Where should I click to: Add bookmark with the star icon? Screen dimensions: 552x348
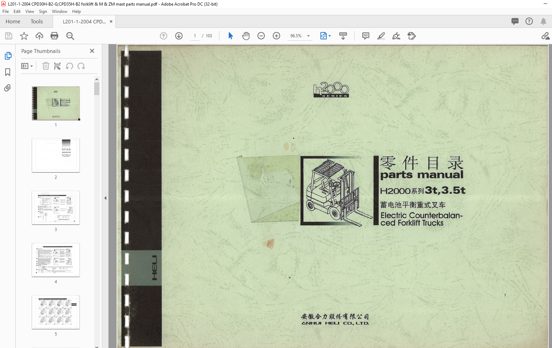[24, 36]
